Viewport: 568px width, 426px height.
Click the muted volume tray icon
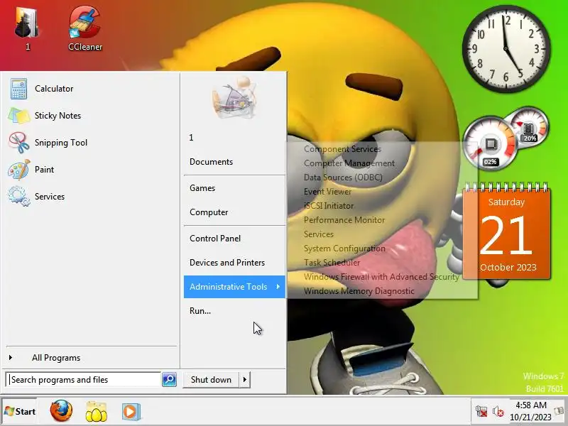pyautogui.click(x=498, y=412)
